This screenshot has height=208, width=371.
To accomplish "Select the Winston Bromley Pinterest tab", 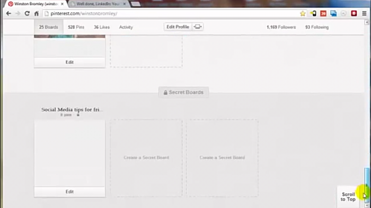I will click(36, 4).
